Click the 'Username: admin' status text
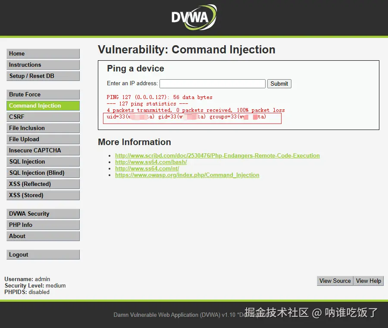Image resolution: width=388 pixels, height=328 pixels. 27,279
